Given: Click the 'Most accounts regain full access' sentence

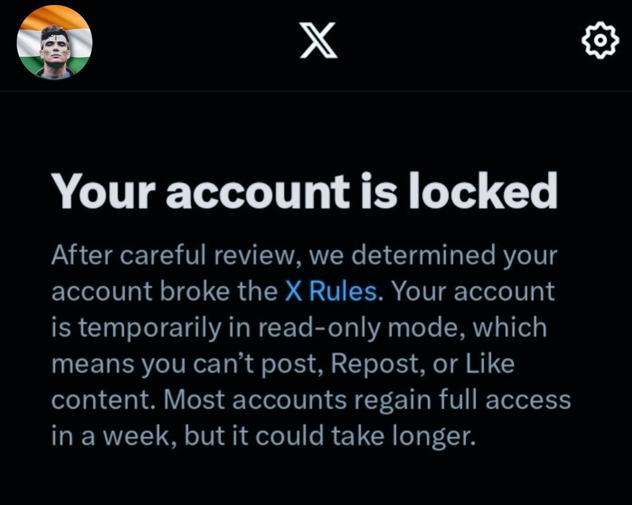Looking at the screenshot, I should click(367, 400).
